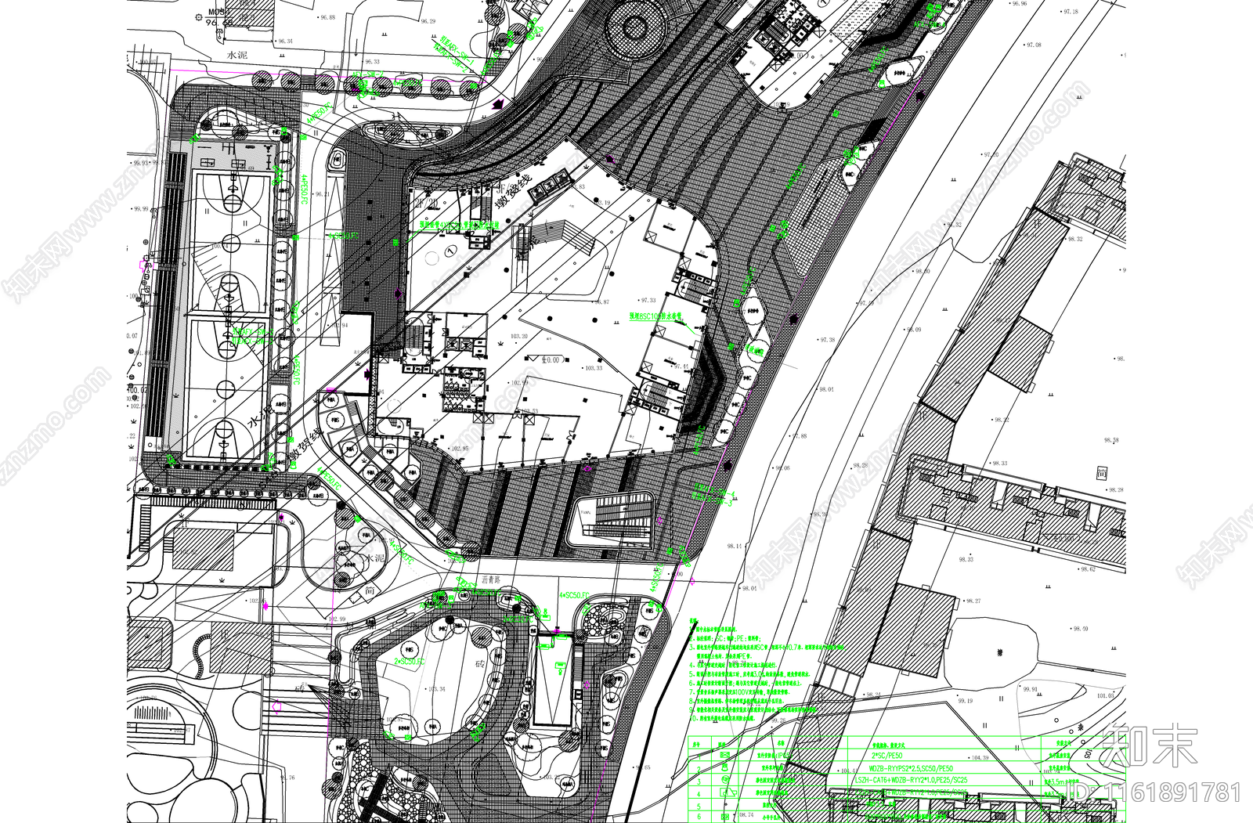Click the 96.87 spot elevation
Image resolution: width=1253 pixels, height=823 pixels.
coord(601,301)
